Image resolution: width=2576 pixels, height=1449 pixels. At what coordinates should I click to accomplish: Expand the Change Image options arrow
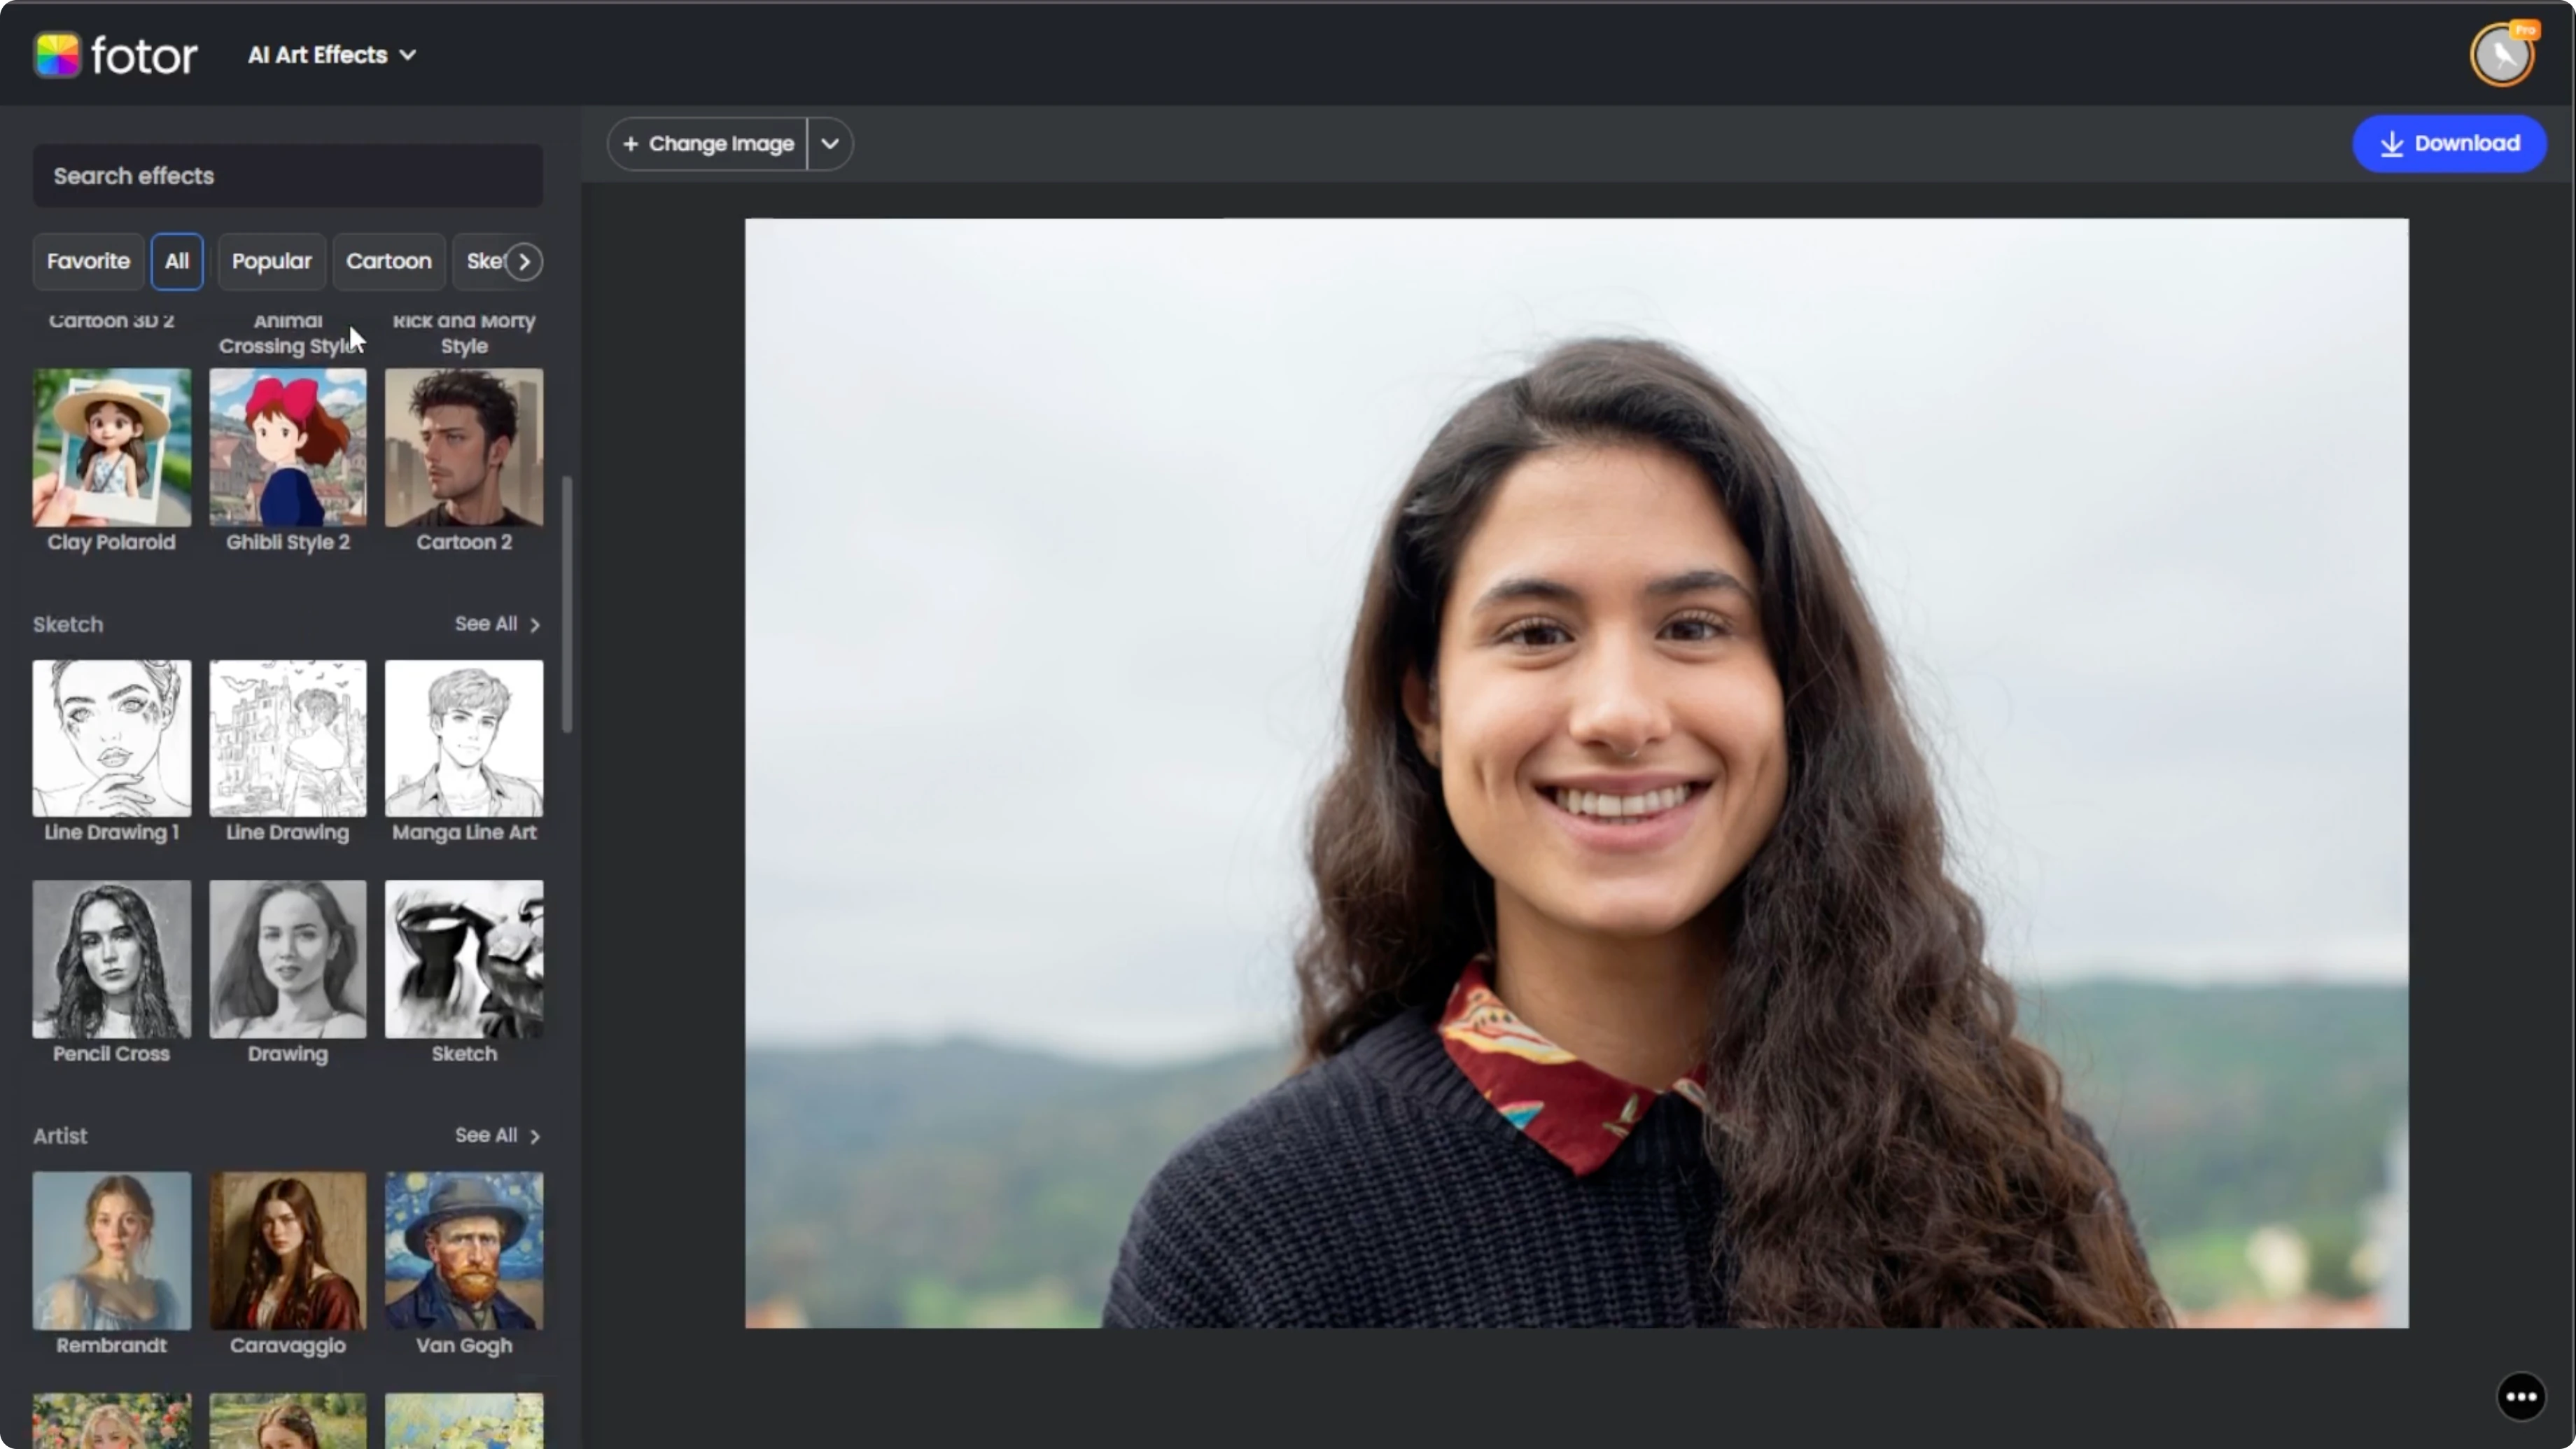[x=830, y=143]
